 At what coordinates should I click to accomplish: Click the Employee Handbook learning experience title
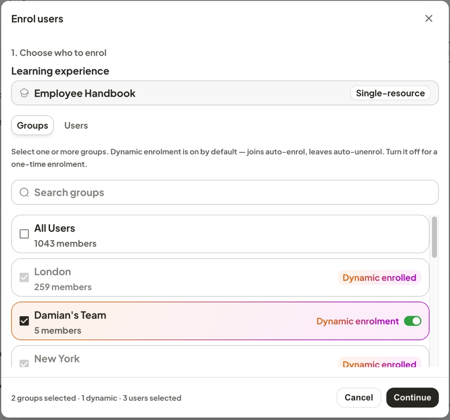84,93
